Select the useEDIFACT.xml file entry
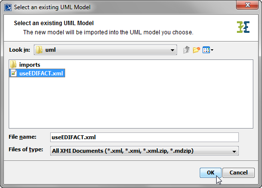The image size is (262, 188). click(x=37, y=73)
